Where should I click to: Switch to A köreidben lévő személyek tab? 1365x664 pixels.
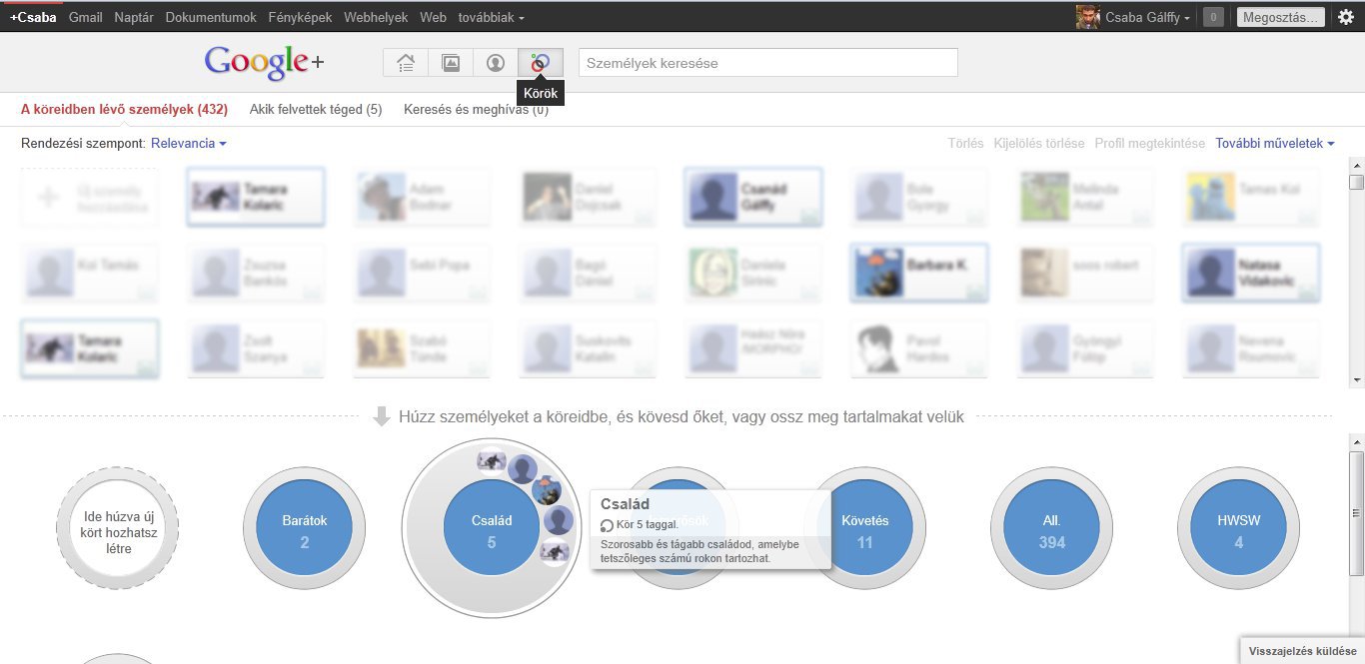[x=124, y=109]
